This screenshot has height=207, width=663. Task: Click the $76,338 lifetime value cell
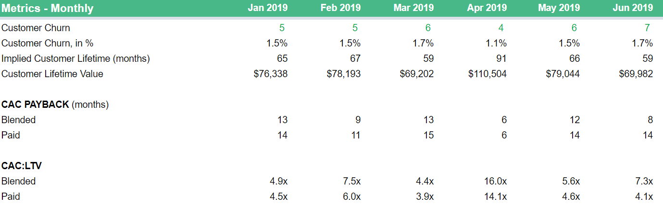click(271, 74)
